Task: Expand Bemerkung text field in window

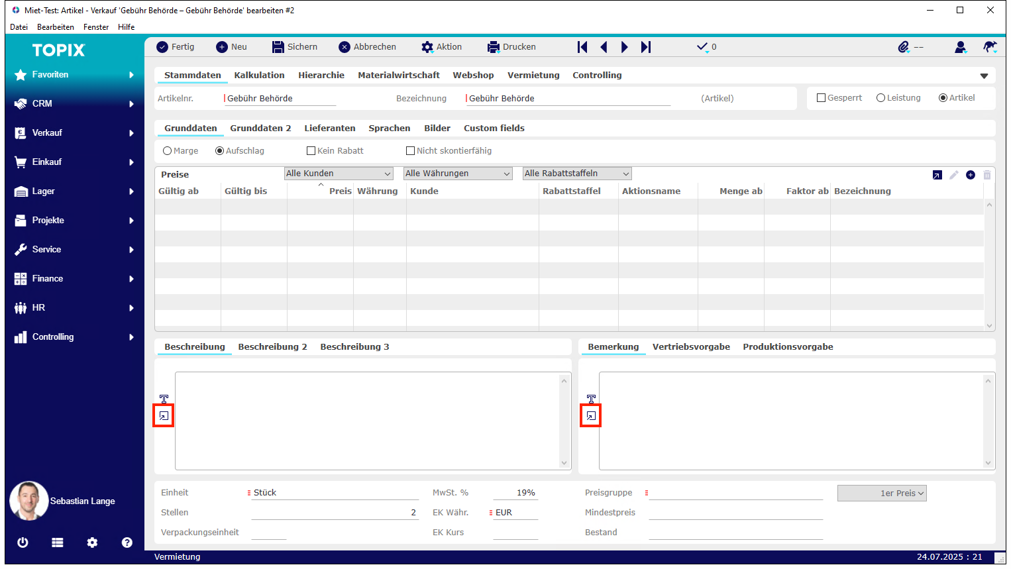Action: [x=591, y=416]
